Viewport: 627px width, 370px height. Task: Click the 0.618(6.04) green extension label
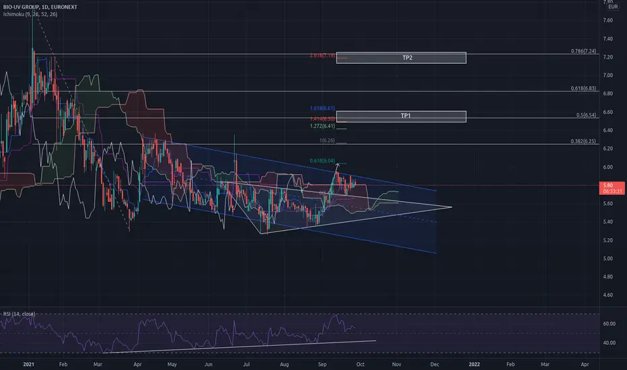click(x=322, y=160)
